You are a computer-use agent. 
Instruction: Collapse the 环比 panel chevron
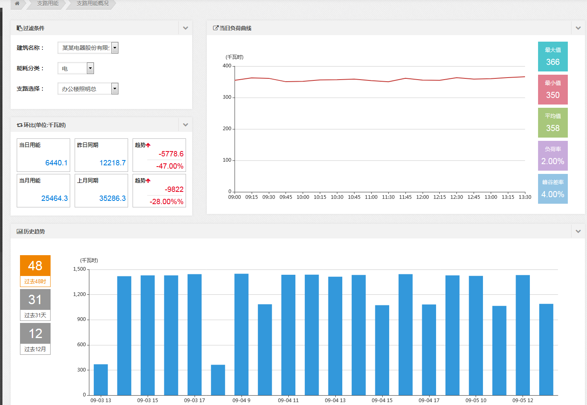186,125
